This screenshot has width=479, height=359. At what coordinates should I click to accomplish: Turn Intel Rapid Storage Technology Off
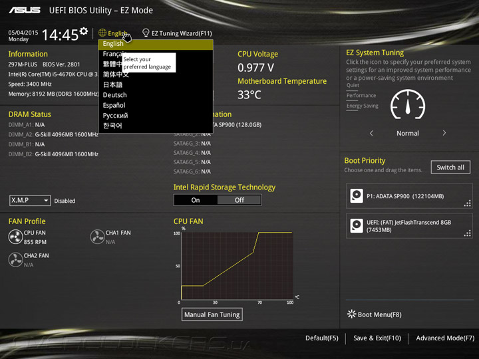point(239,200)
